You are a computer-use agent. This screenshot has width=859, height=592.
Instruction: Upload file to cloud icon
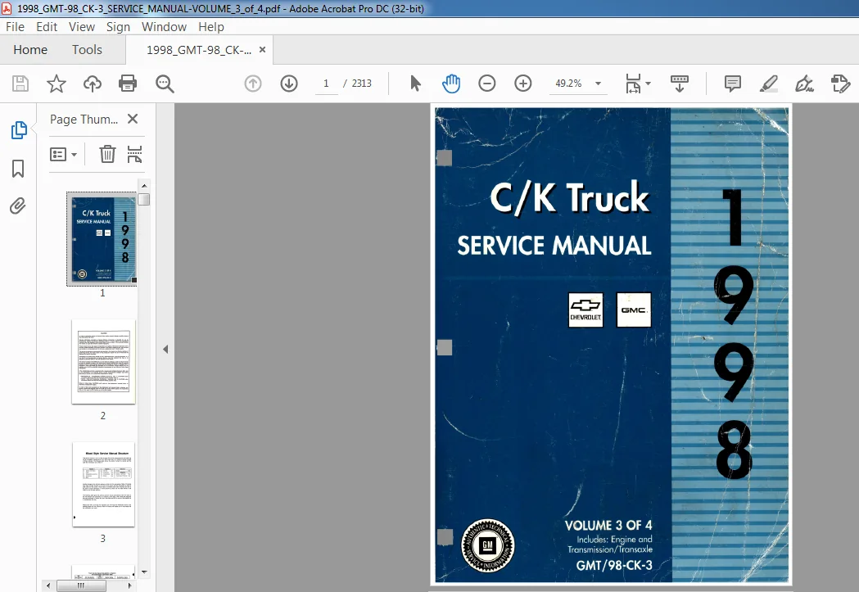point(92,84)
